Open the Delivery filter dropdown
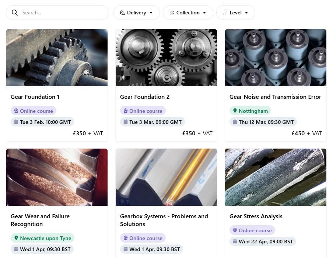333x257 pixels. [x=137, y=13]
